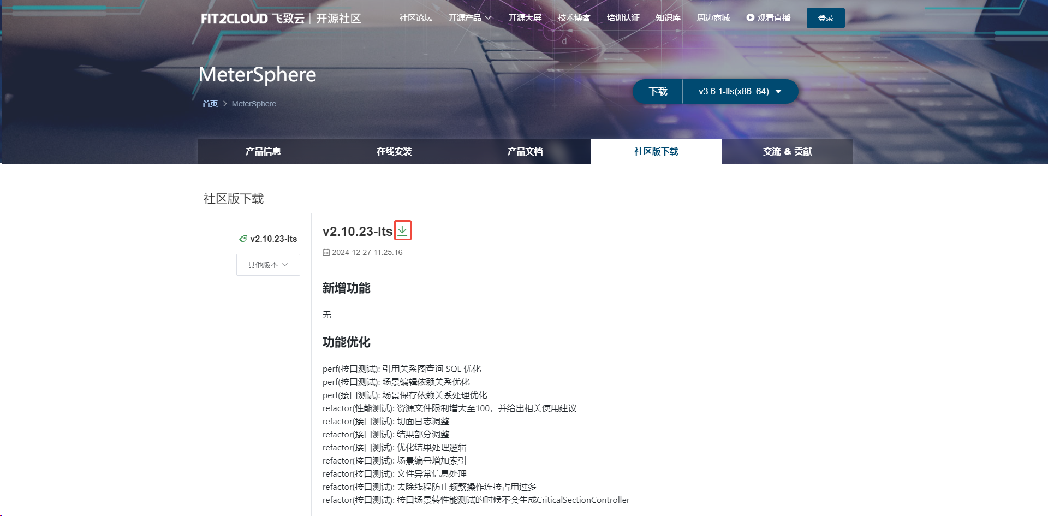Visit the 周边商城 nav item
Image resolution: width=1048 pixels, height=516 pixels.
(x=713, y=18)
